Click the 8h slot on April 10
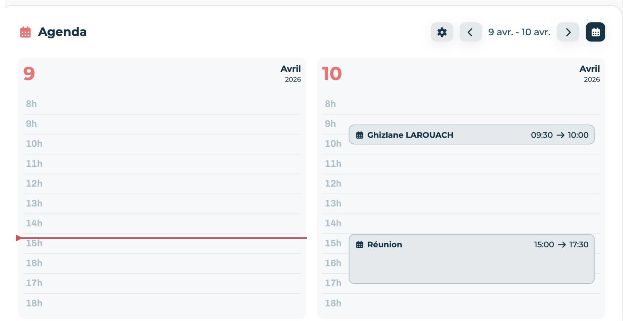Screen dimensions: 623x321 click(461, 104)
